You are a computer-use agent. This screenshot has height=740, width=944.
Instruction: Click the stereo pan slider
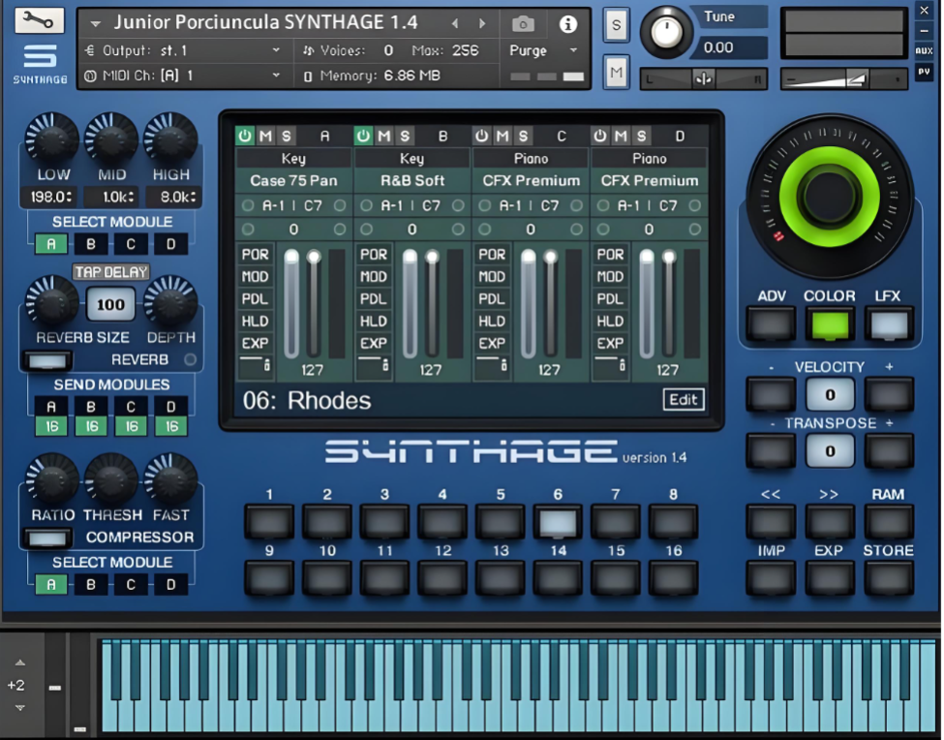point(703,78)
